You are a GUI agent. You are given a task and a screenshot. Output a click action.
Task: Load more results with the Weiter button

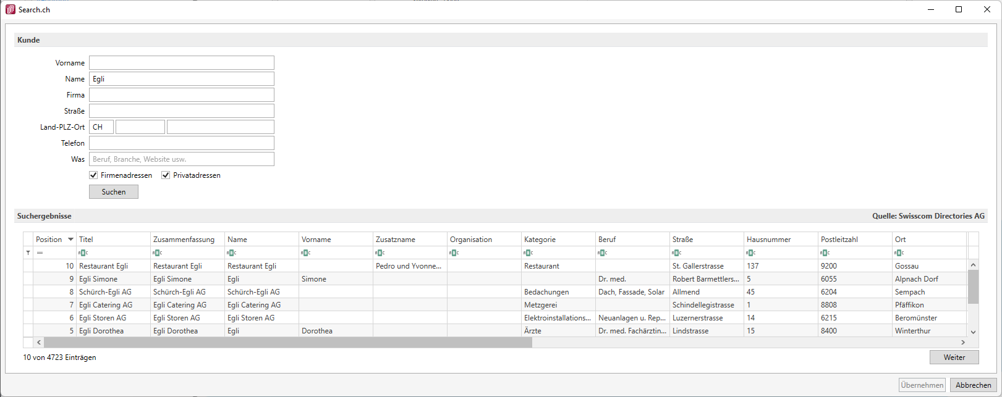(954, 357)
